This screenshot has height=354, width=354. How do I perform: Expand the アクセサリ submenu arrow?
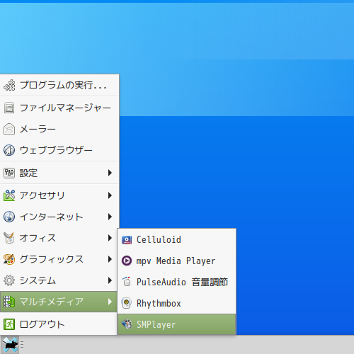point(110,195)
